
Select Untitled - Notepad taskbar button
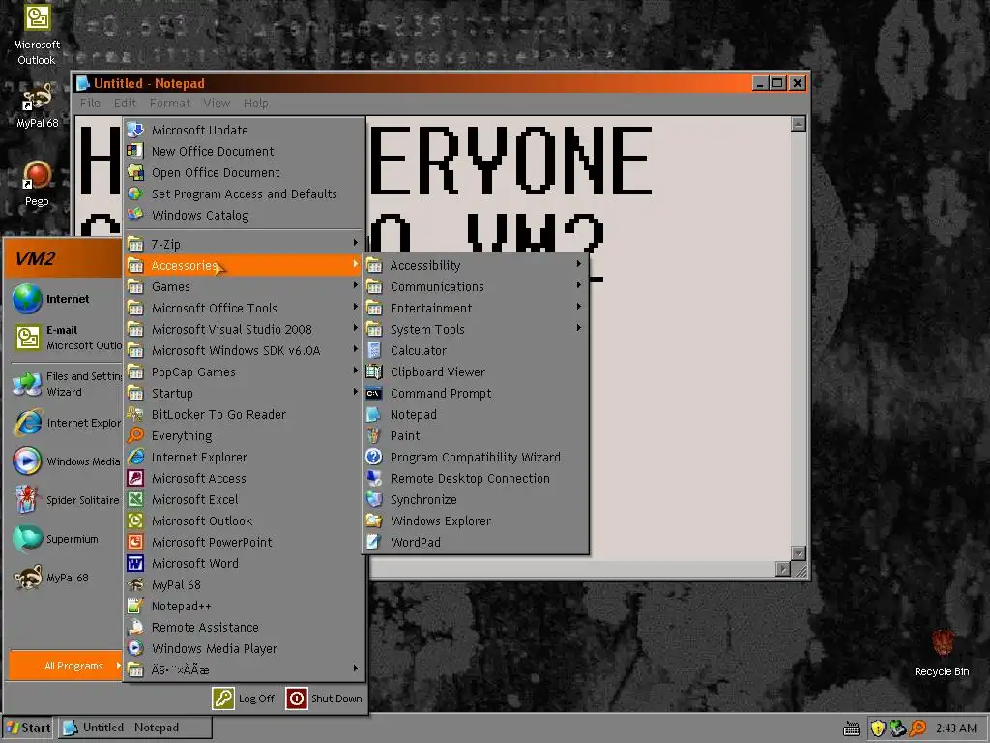click(135, 728)
